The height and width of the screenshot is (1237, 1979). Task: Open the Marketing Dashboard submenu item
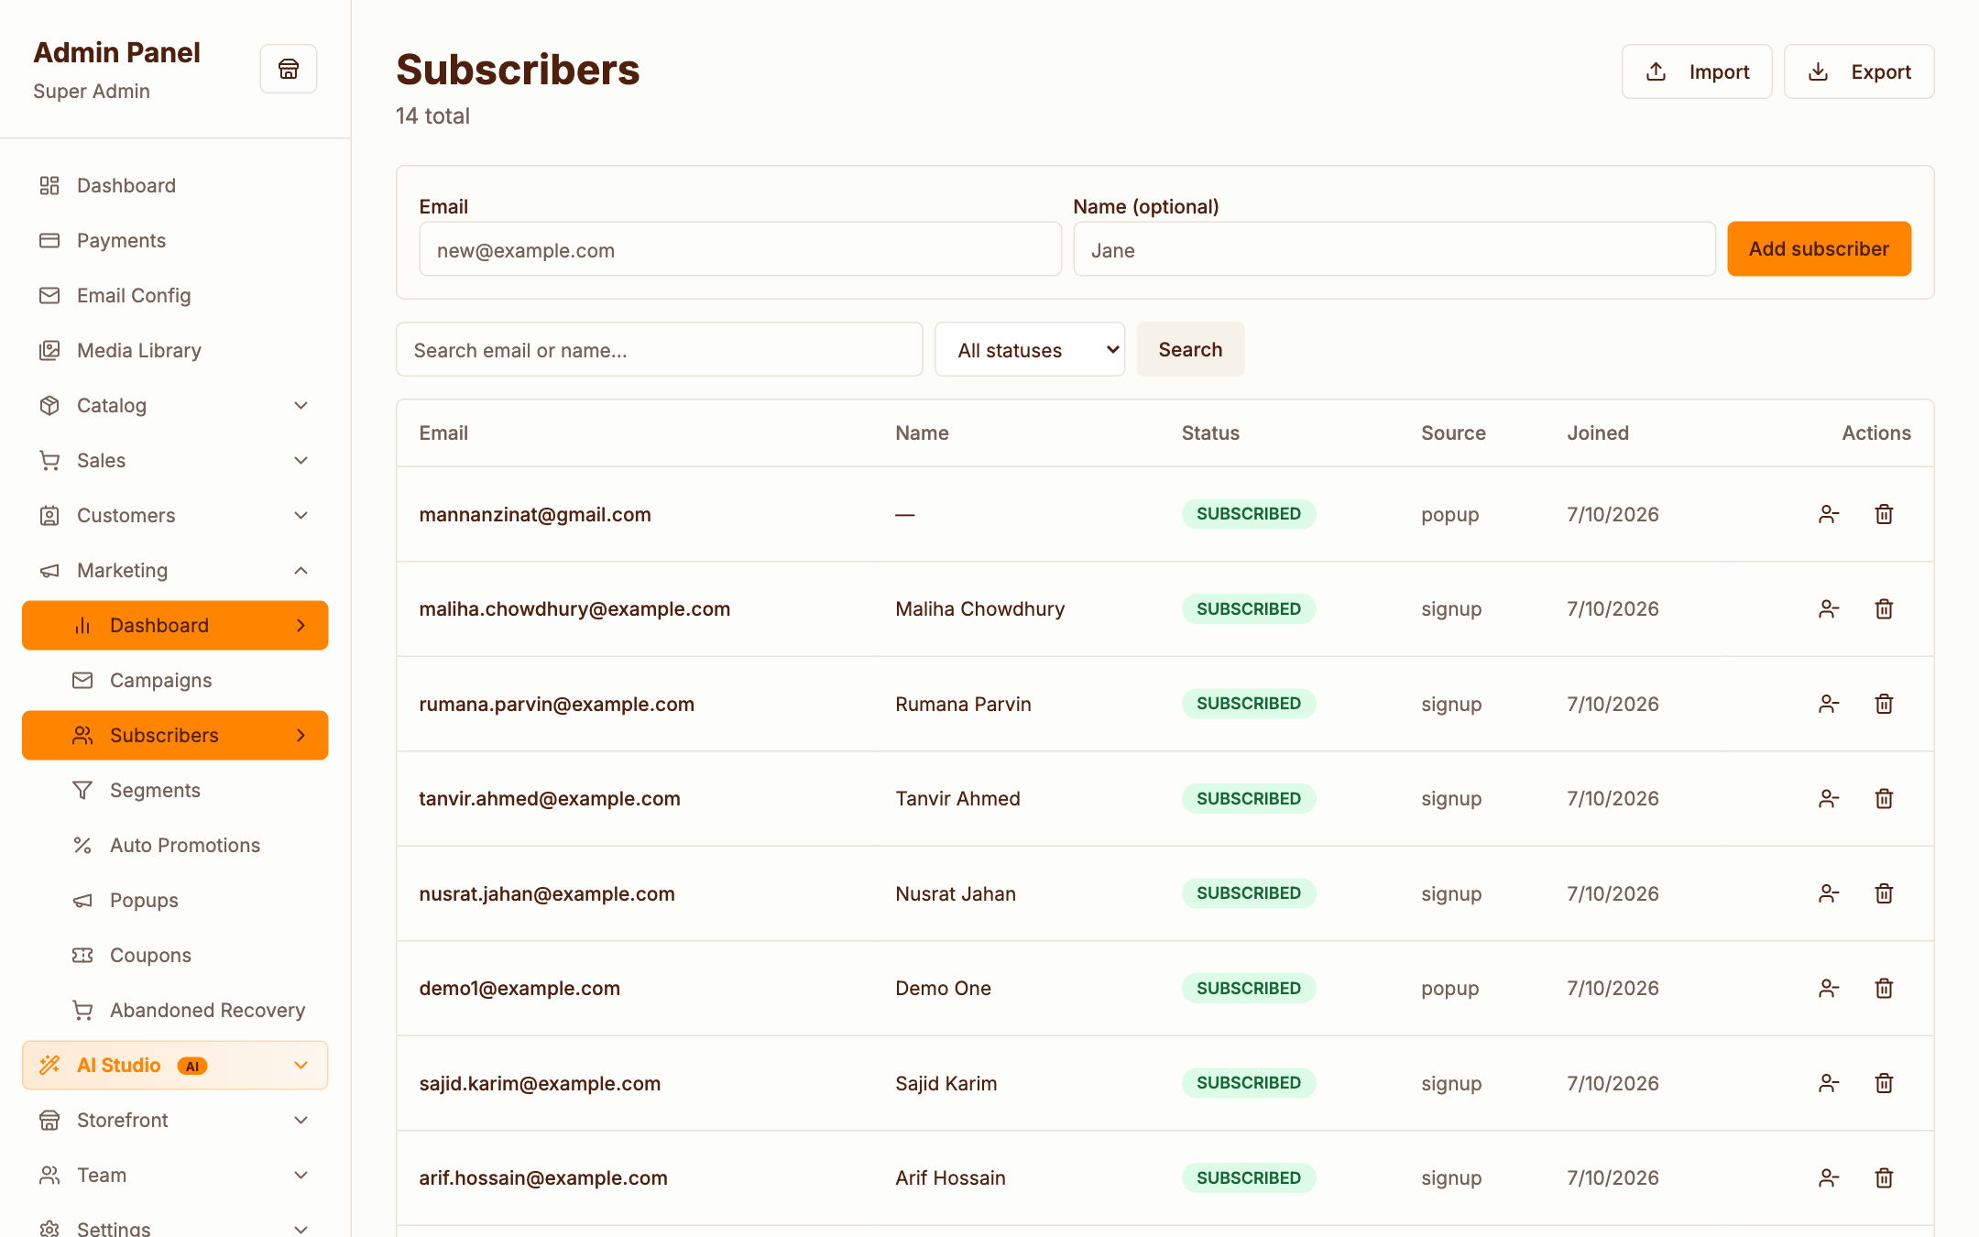175,625
